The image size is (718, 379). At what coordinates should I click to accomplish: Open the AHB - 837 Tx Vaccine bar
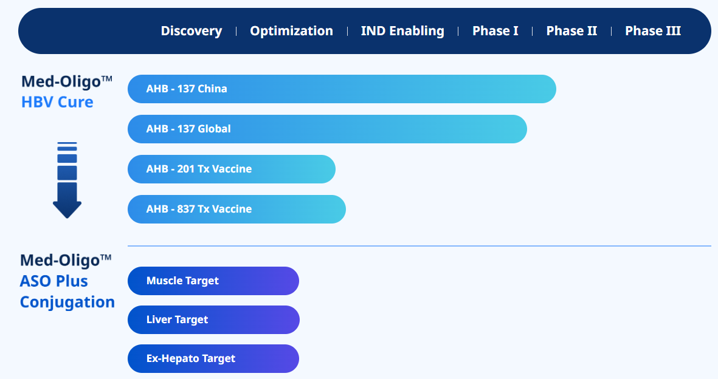tap(236, 209)
